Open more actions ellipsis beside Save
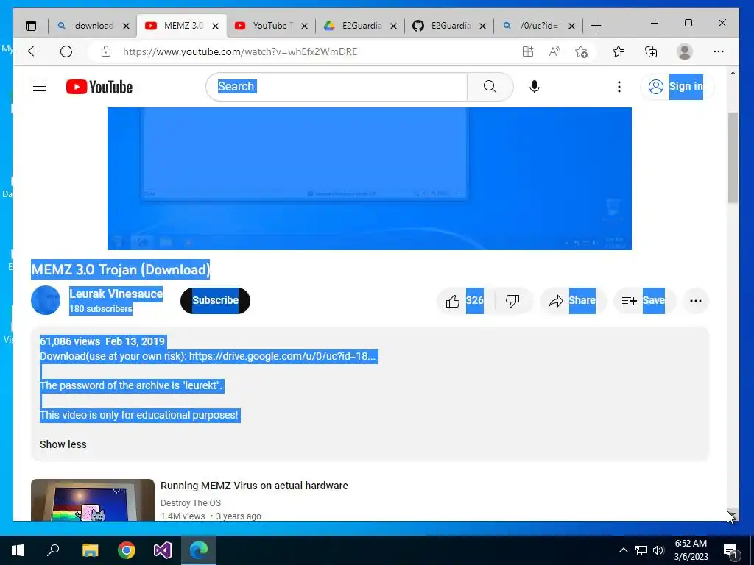754x565 pixels. point(695,301)
